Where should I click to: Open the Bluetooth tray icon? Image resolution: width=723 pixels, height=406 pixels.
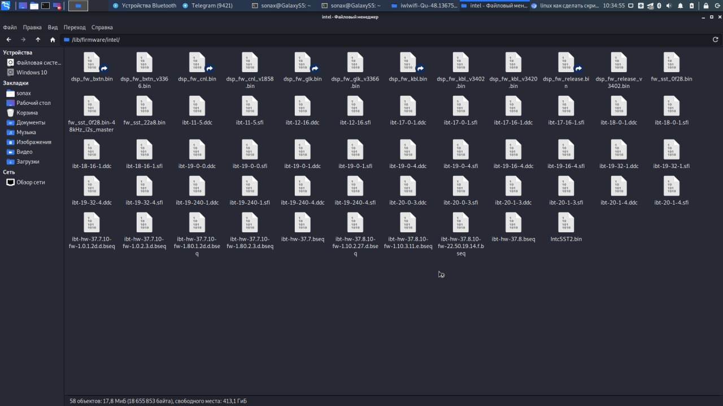(659, 6)
